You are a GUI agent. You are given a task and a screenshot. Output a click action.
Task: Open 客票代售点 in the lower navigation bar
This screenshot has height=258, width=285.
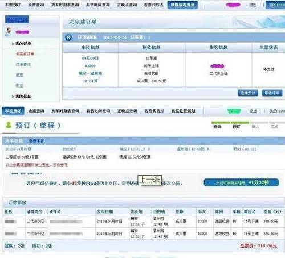(154, 111)
